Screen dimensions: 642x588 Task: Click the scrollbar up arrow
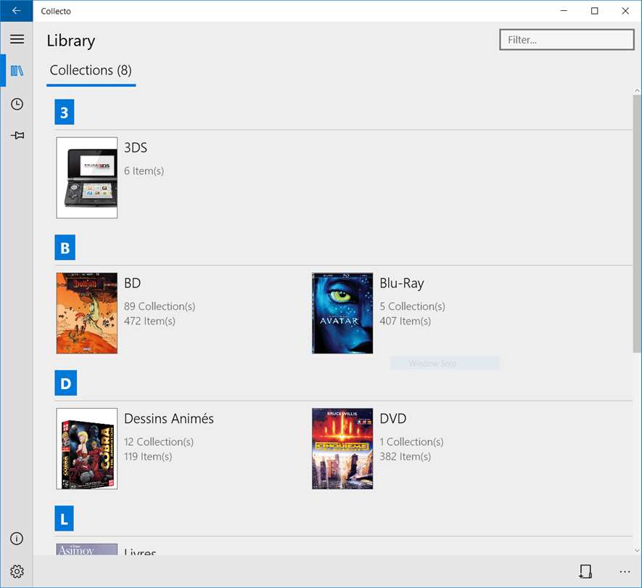point(637,91)
